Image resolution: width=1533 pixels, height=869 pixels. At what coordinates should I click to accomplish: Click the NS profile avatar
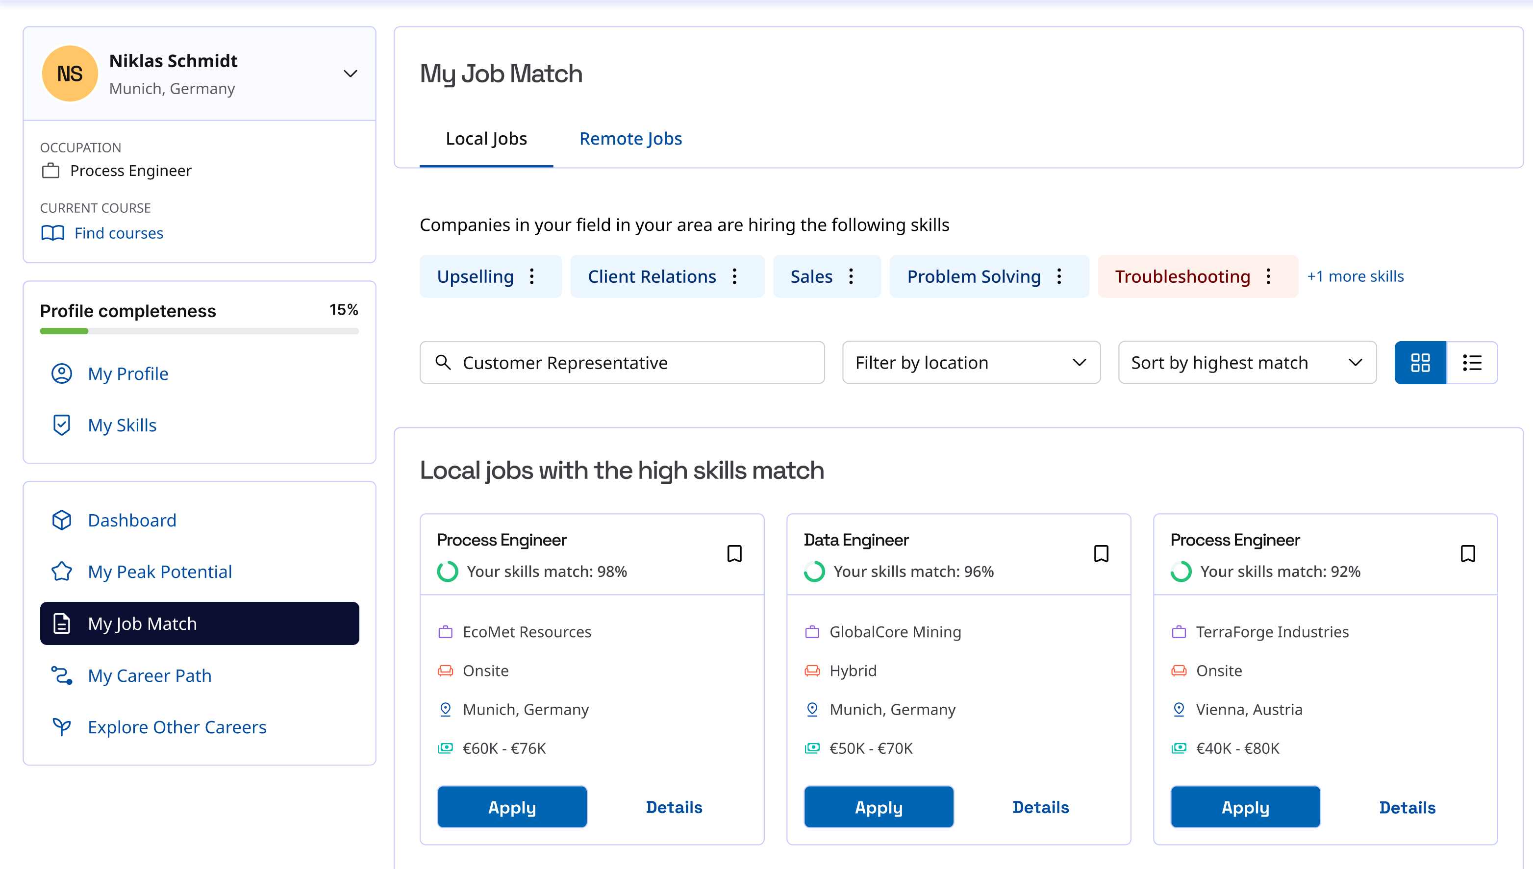70,74
